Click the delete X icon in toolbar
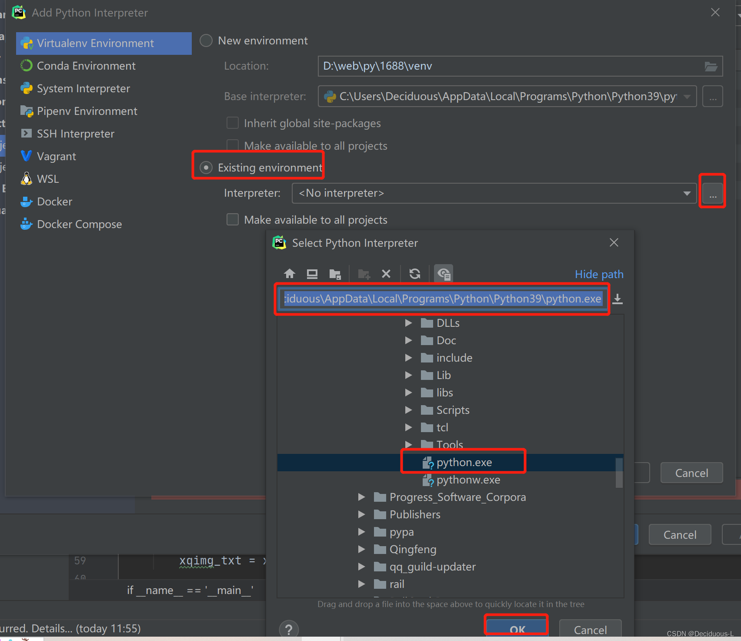 (x=386, y=274)
